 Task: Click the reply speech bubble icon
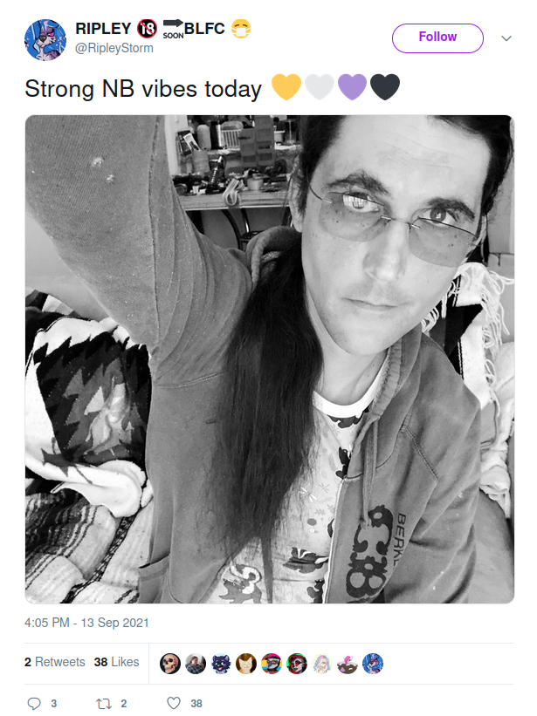tap(34, 703)
